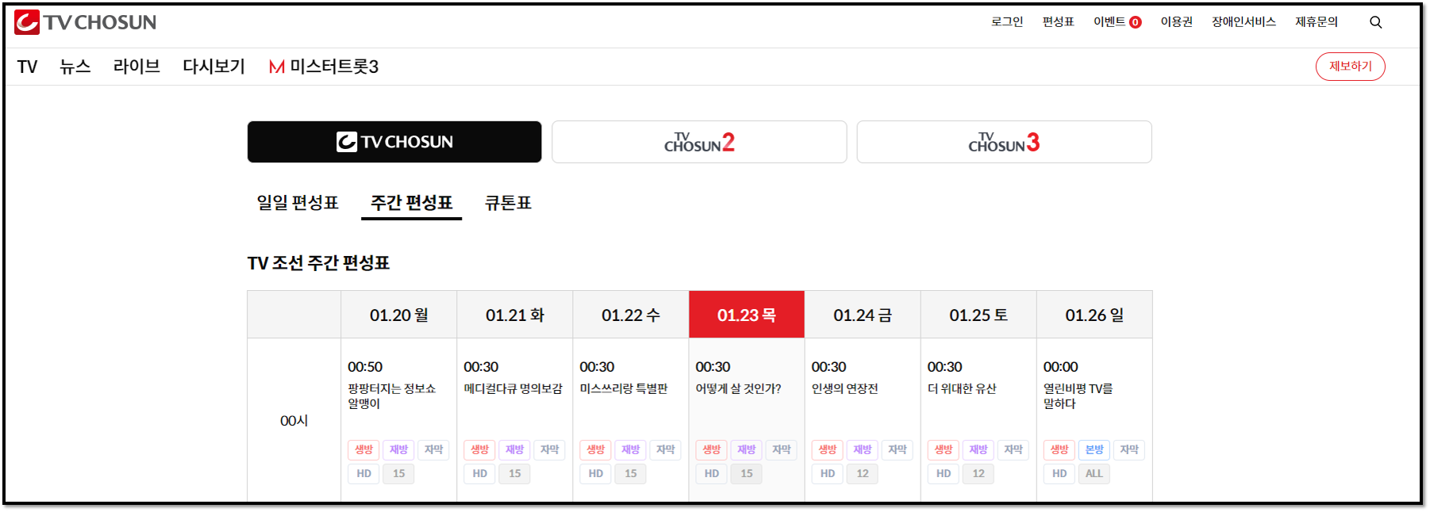Select the highlighted 01.23 목 day header

click(746, 315)
